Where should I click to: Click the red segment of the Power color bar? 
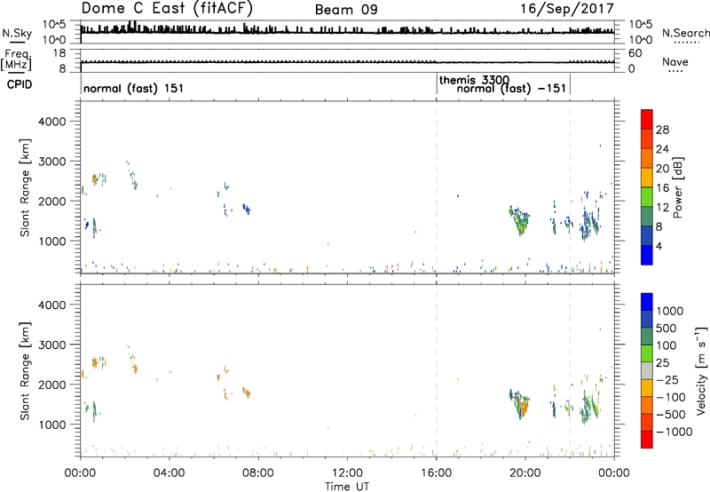(647, 119)
